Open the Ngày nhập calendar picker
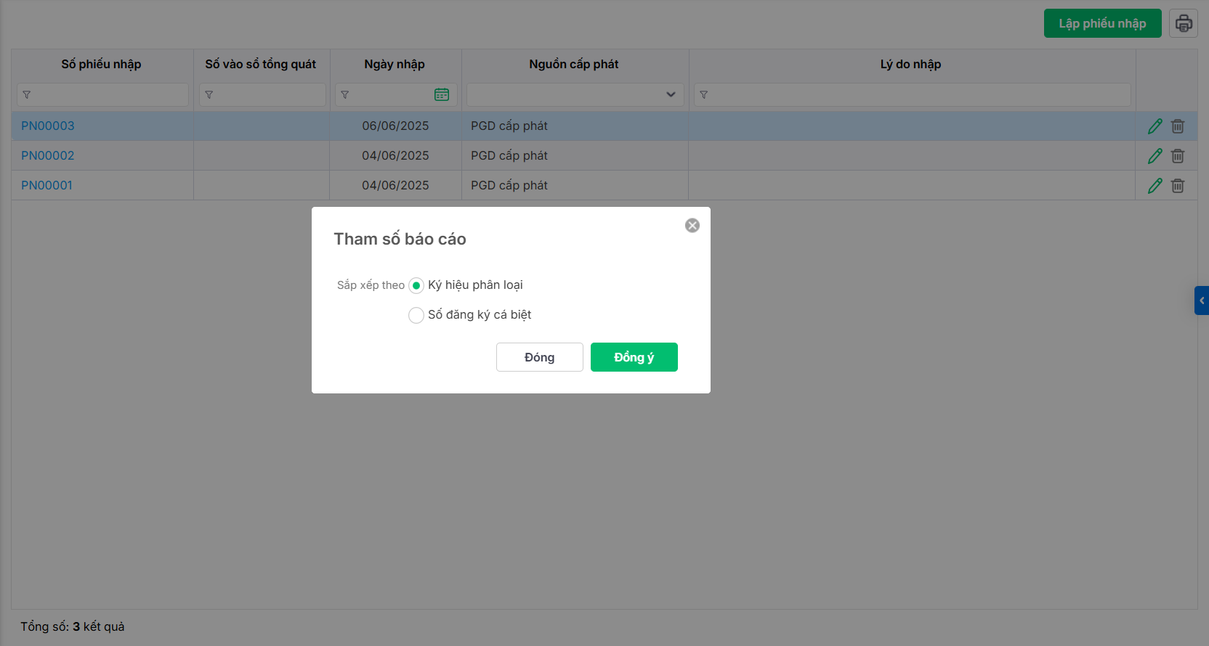 (x=442, y=94)
